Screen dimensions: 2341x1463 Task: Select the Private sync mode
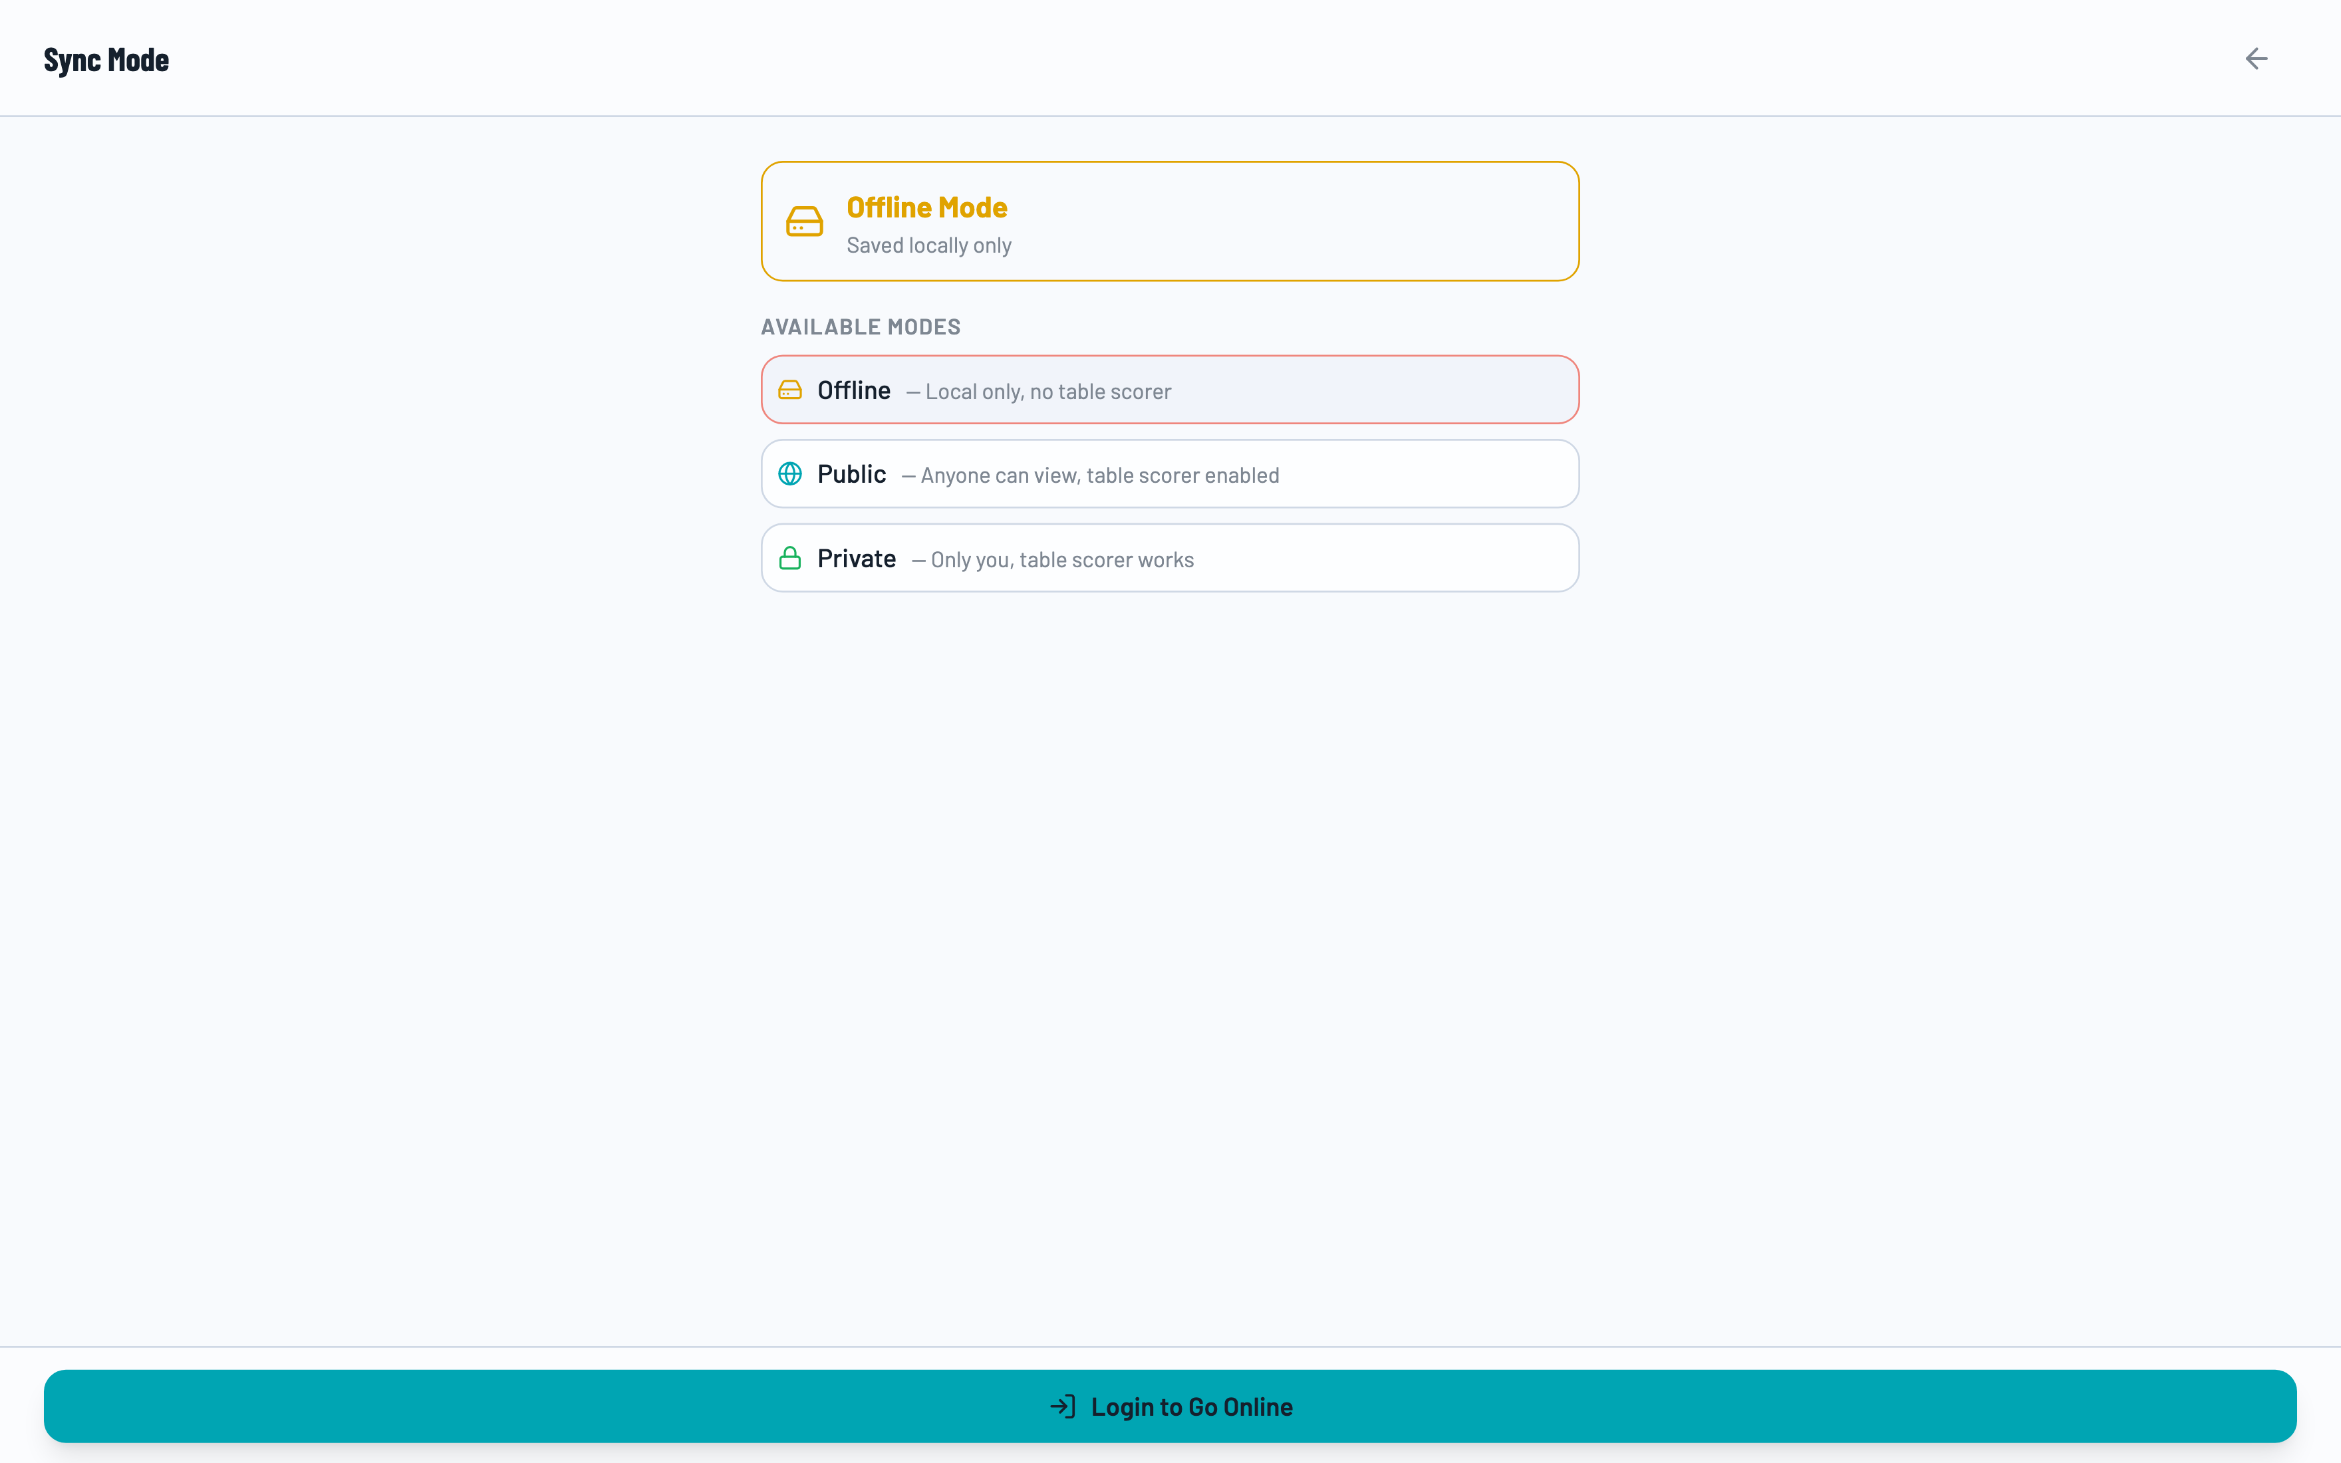1169,557
